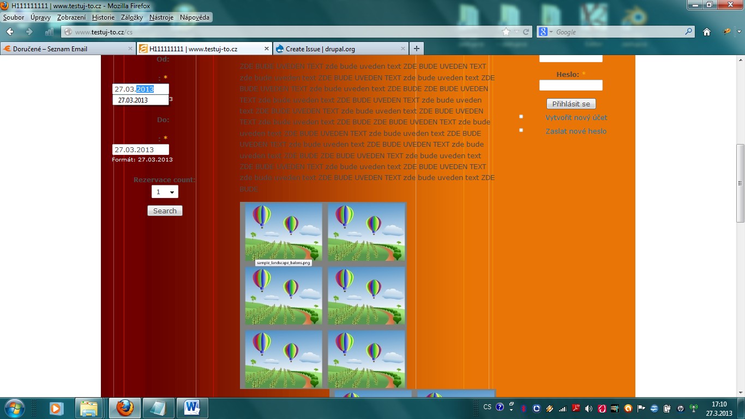The width and height of the screenshot is (745, 419).
Task: Go back with the browser Back arrow
Action: coord(10,32)
